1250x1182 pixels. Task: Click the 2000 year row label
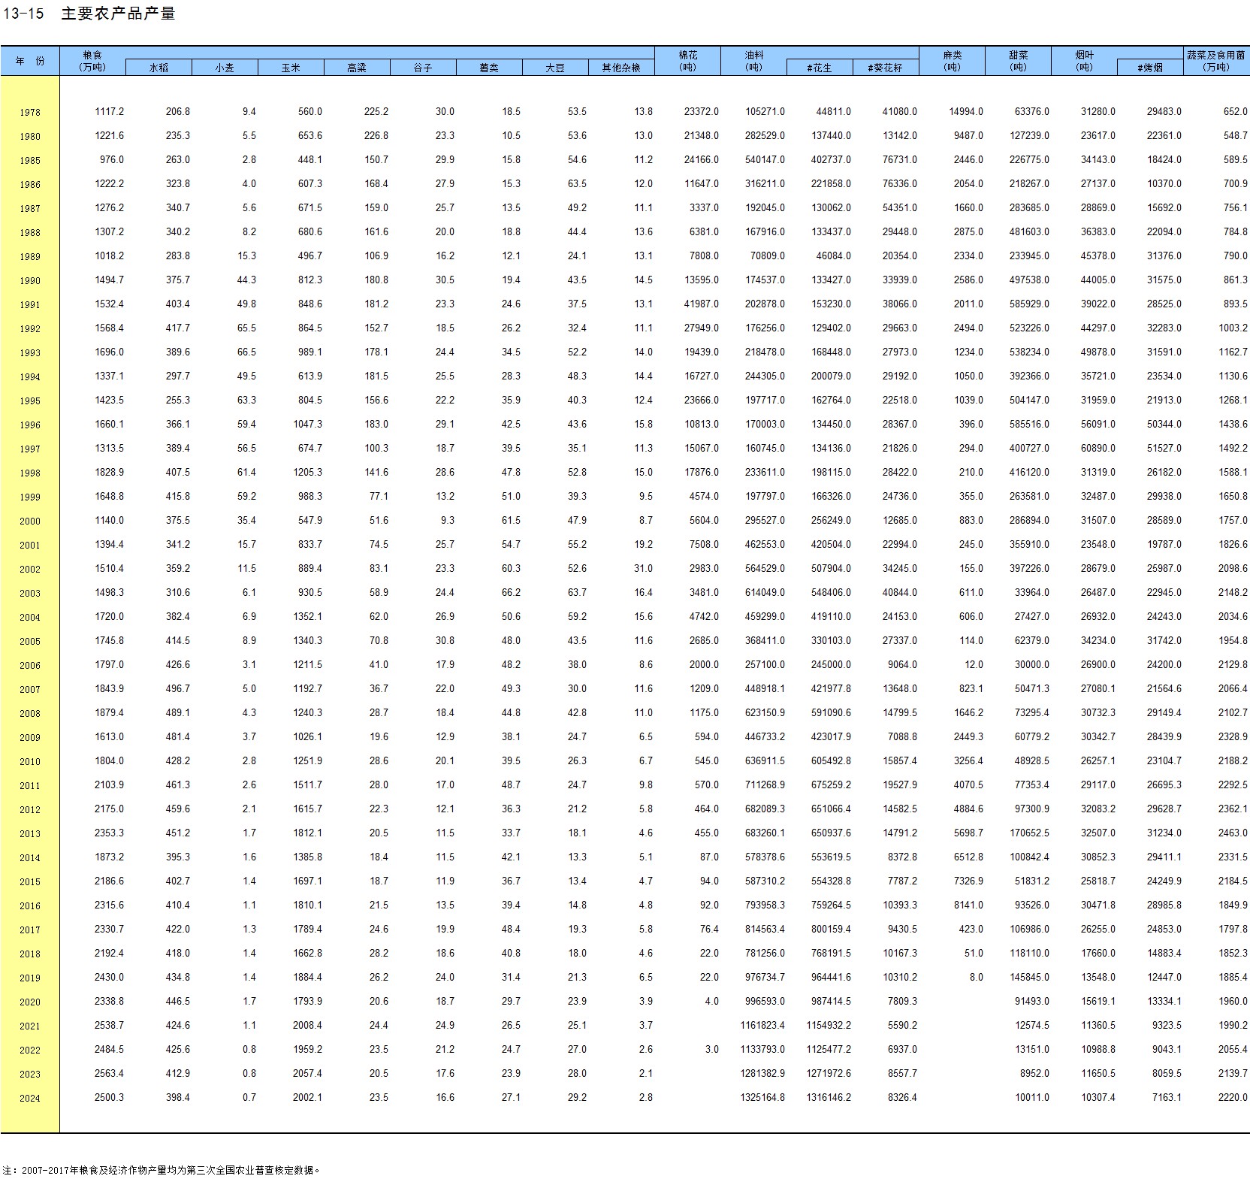point(30,521)
